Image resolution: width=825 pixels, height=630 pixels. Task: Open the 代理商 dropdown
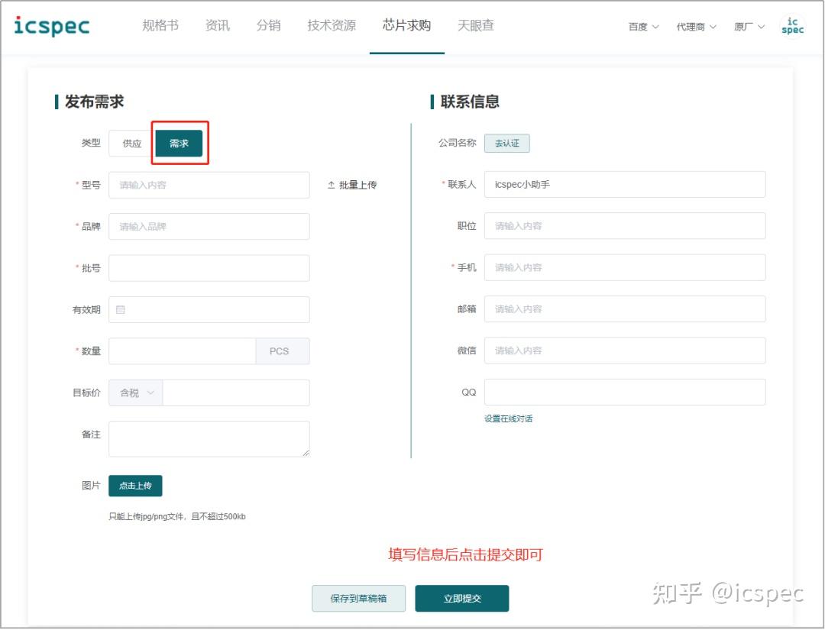[x=696, y=26]
